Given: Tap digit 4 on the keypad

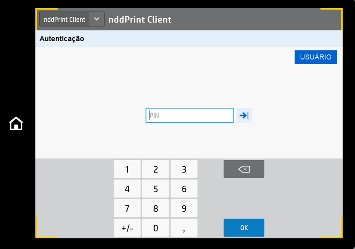Looking at the screenshot, I should 127,189.
